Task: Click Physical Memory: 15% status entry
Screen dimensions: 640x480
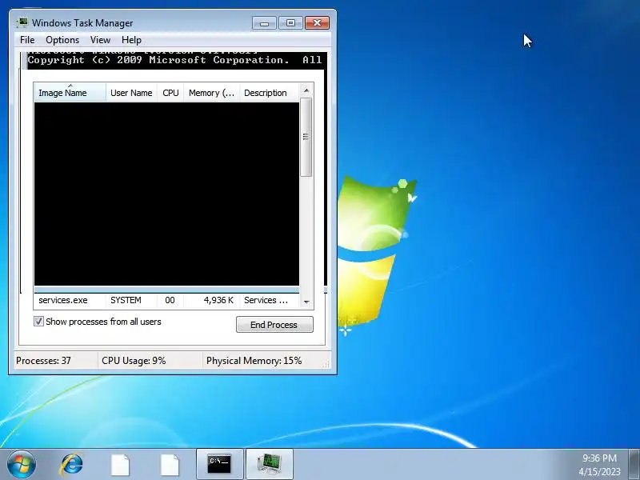Action: [254, 361]
